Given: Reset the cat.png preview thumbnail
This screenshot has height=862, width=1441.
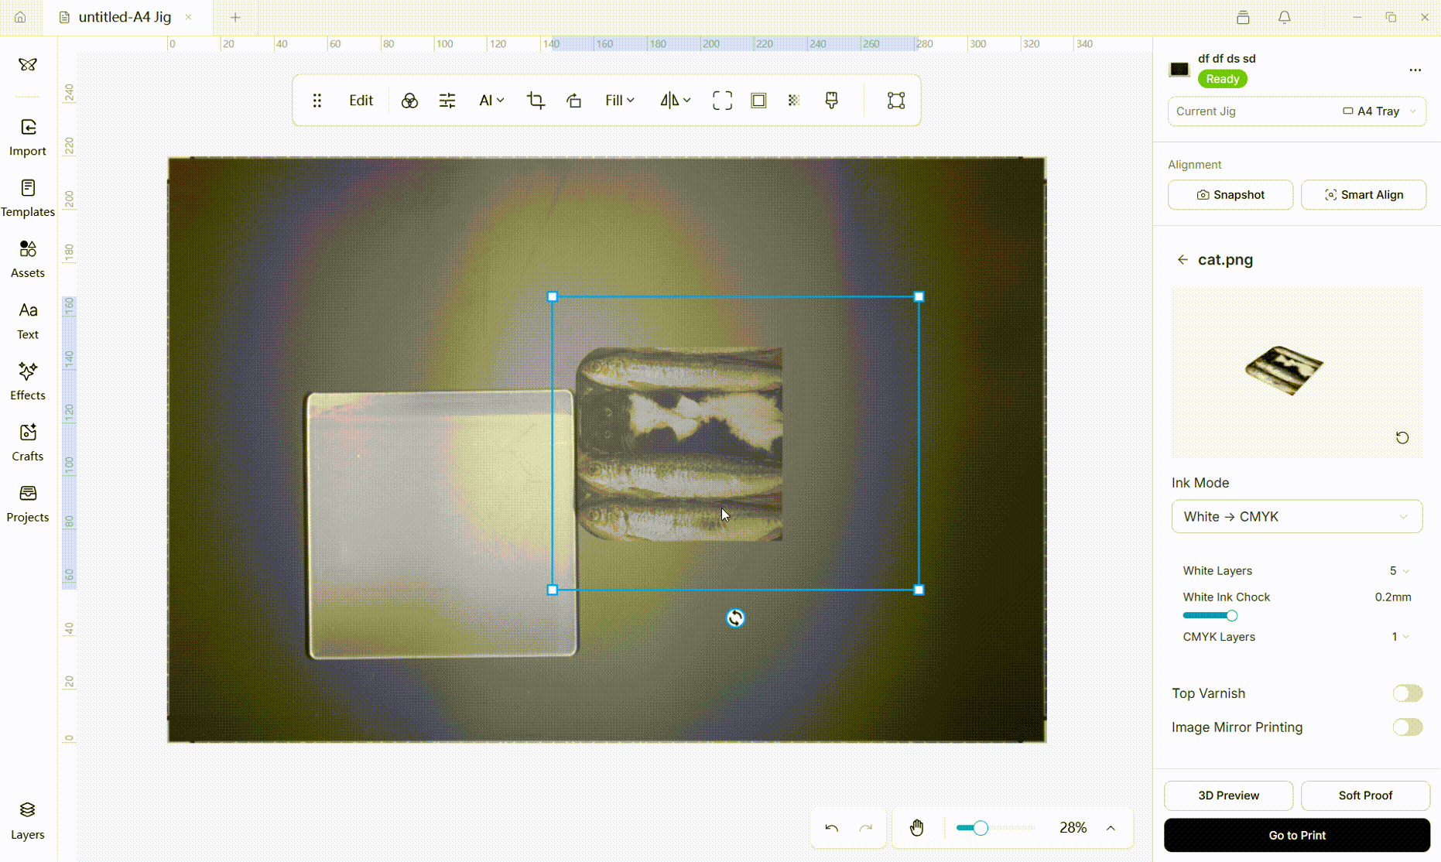Looking at the screenshot, I should coord(1402,438).
